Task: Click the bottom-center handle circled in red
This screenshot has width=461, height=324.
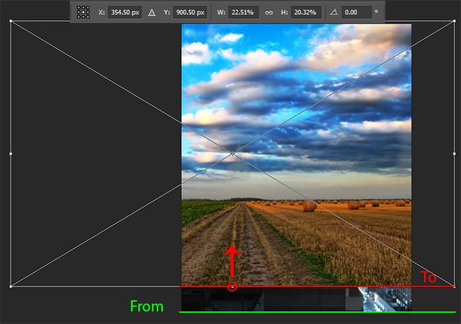Action: click(x=232, y=286)
